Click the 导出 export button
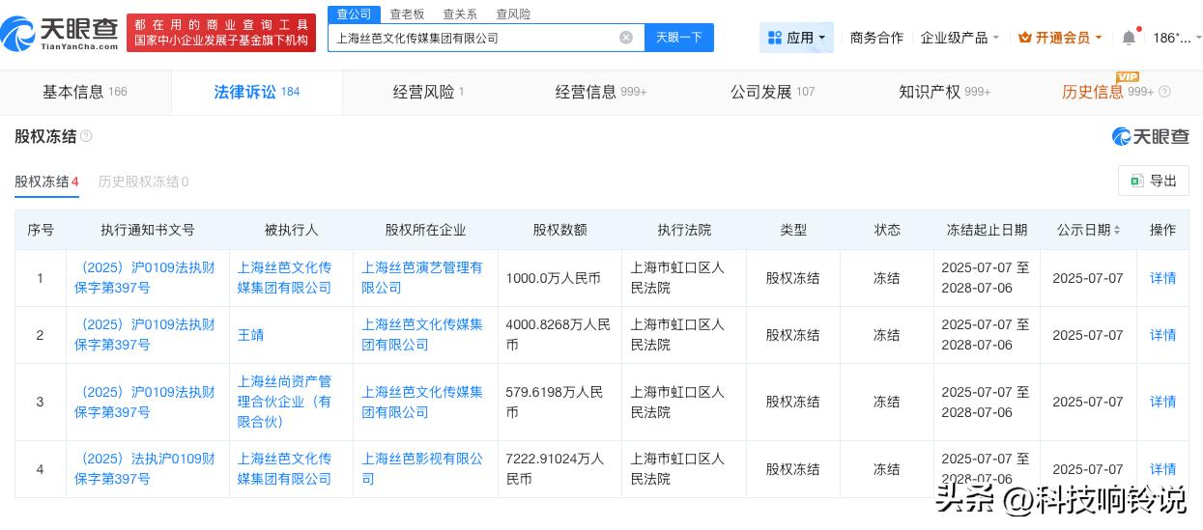1203x530 pixels. pos(1154,181)
